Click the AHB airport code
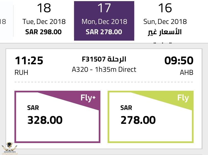The height and width of the screenshot is (155, 208). (187, 73)
